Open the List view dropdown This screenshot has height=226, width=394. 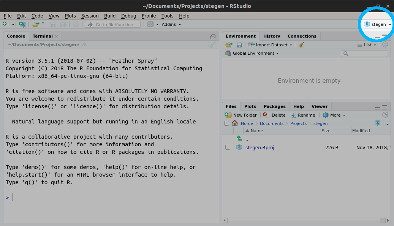(x=367, y=45)
